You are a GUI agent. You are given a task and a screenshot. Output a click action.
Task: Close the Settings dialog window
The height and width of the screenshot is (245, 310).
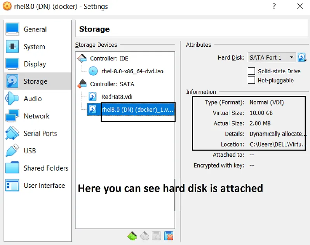(300, 6)
